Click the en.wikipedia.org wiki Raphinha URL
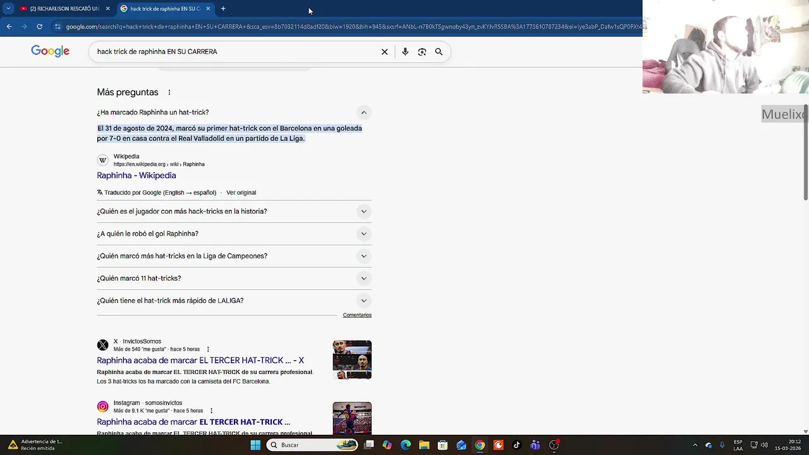 point(159,164)
